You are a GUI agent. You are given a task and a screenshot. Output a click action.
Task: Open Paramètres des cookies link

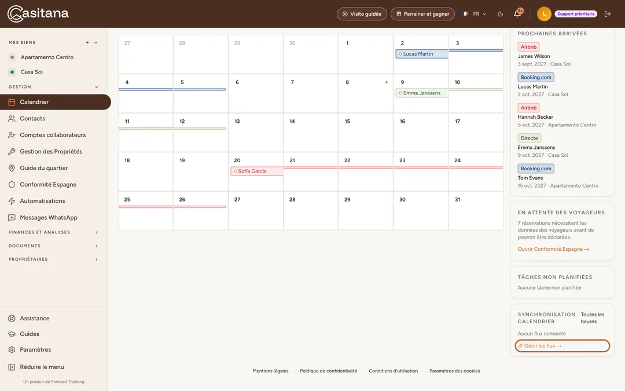[x=454, y=371]
